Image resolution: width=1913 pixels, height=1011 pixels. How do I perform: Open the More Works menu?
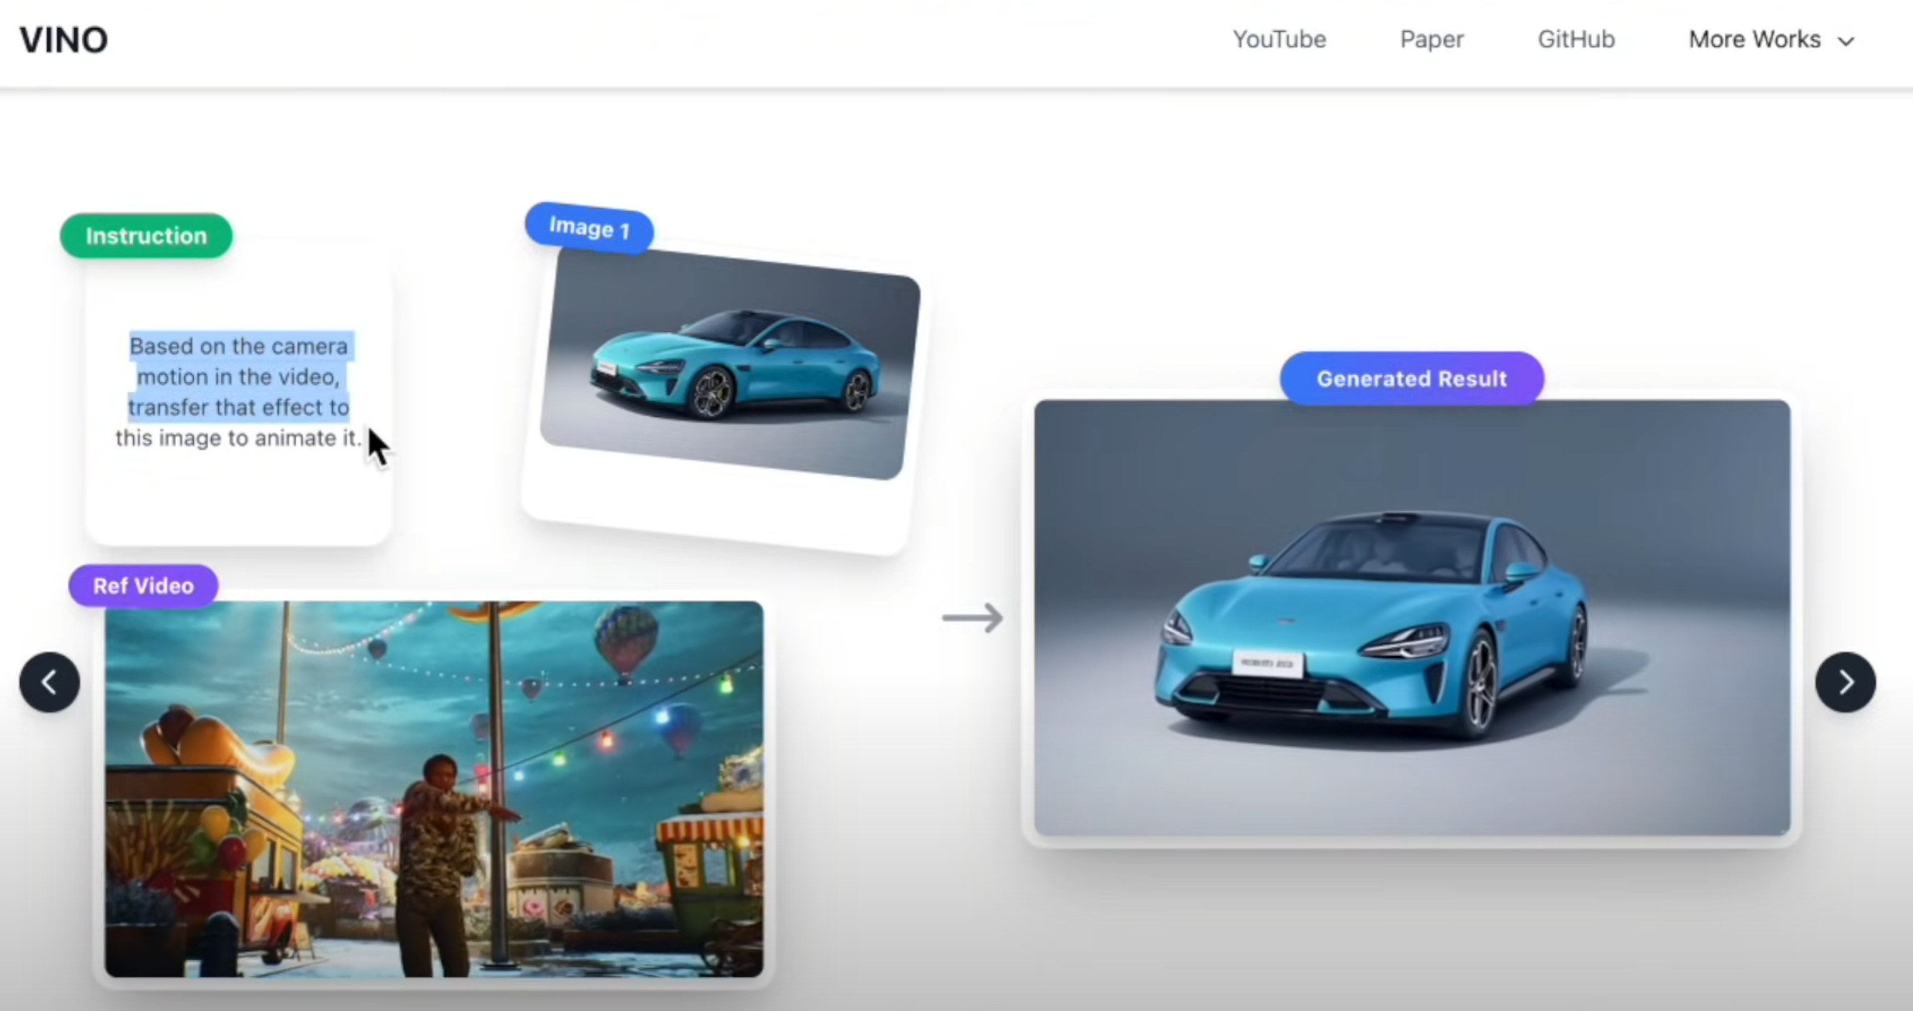1754,39
